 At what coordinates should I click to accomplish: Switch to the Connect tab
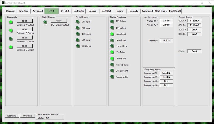[x=10, y=11]
